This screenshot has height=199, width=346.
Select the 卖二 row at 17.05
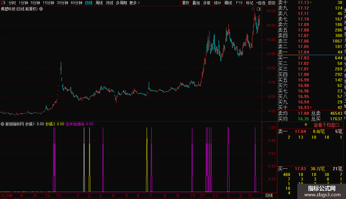[310, 47]
